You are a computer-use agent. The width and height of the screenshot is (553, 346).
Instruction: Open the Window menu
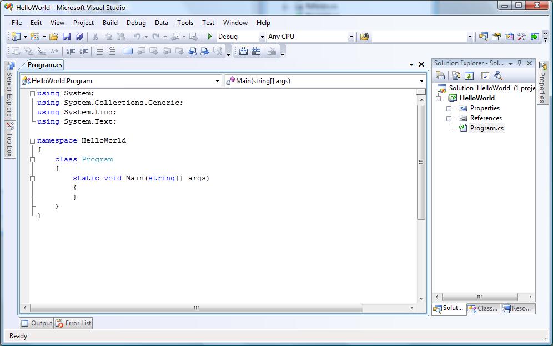pos(235,23)
